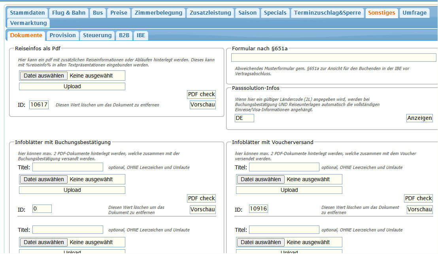Focus the Formular nach §651a text field
The image size is (438, 254).
[x=333, y=58]
